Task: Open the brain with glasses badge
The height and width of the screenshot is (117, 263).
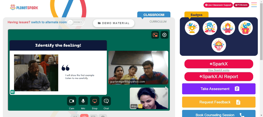Action: [219, 45]
